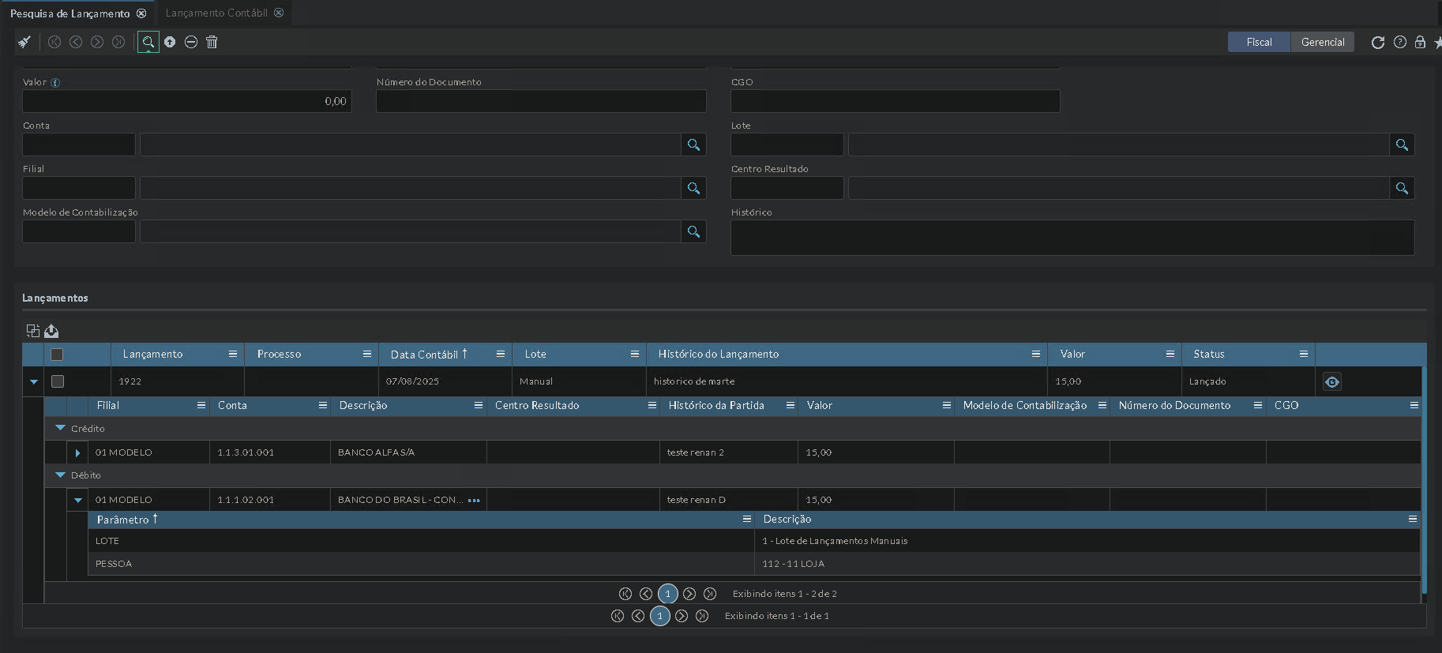Click the trash delete icon in toolbar
This screenshot has height=653, width=1442.
212,42
